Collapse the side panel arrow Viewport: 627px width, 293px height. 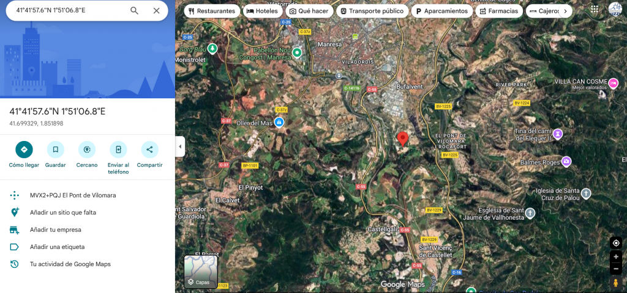tap(180, 146)
